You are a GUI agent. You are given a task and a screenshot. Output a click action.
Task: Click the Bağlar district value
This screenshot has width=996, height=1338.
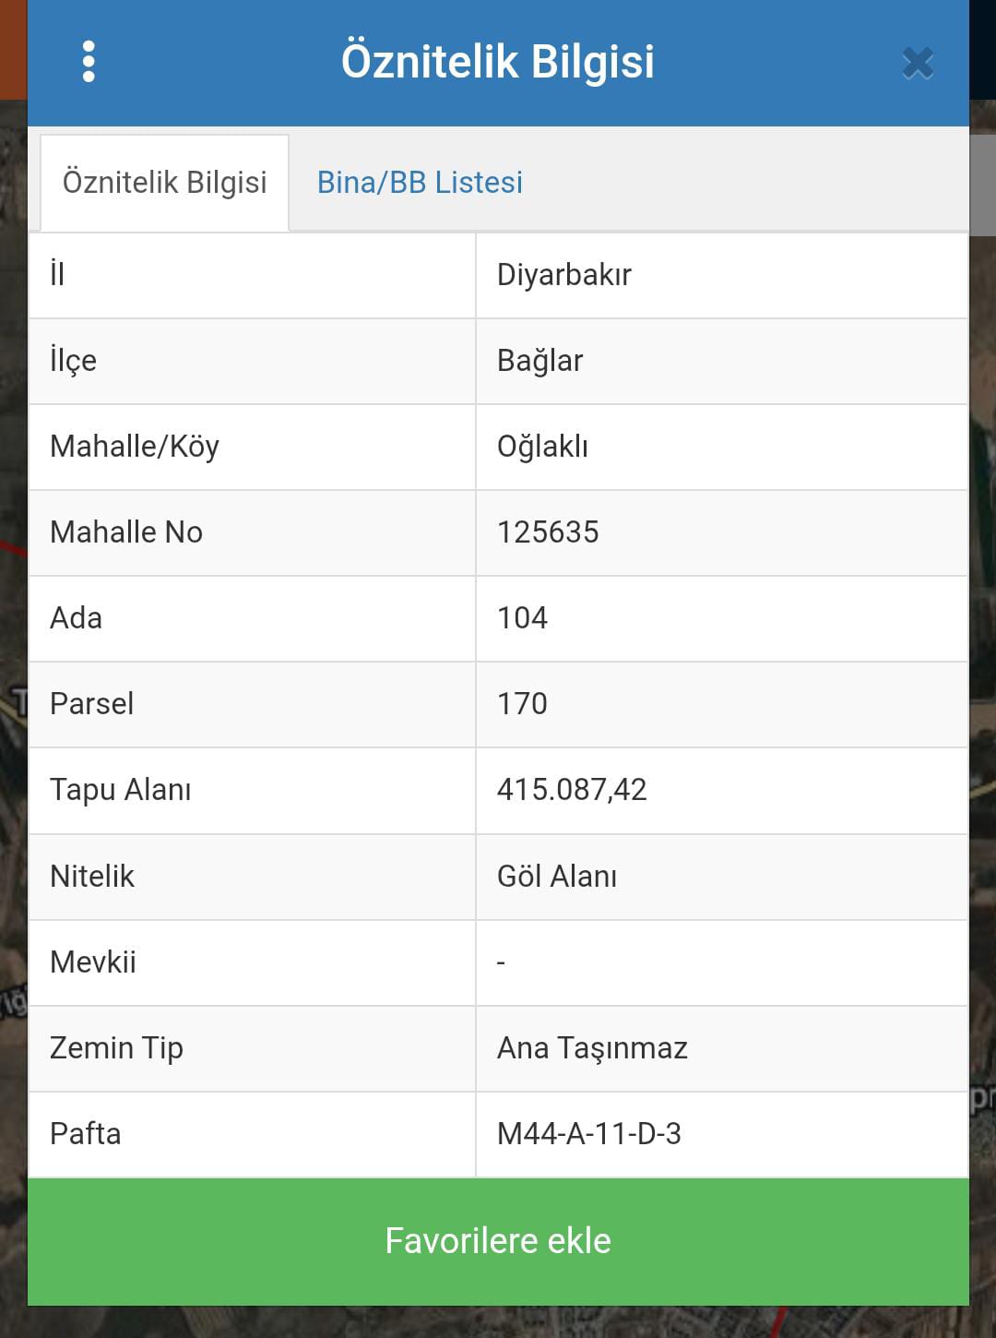539,361
